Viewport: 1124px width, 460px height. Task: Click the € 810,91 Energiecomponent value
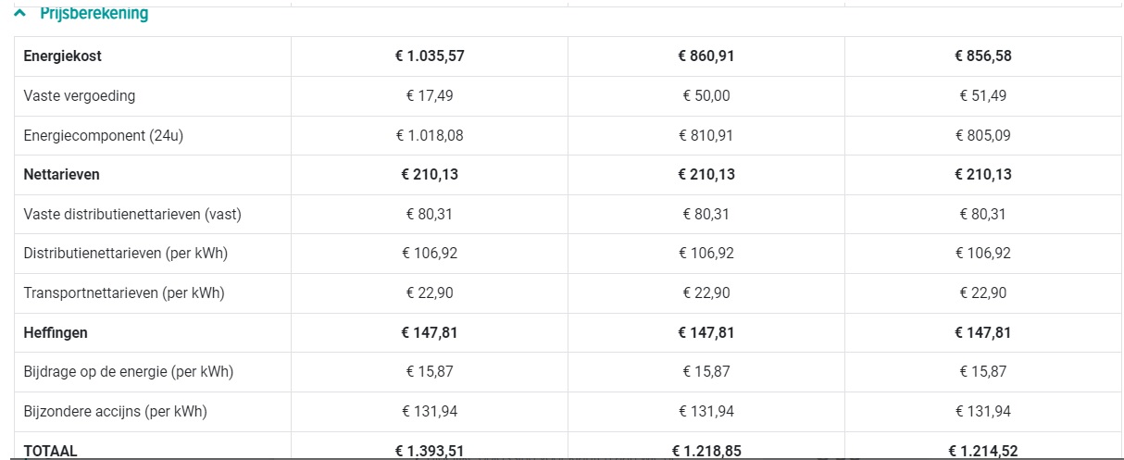[x=706, y=135]
